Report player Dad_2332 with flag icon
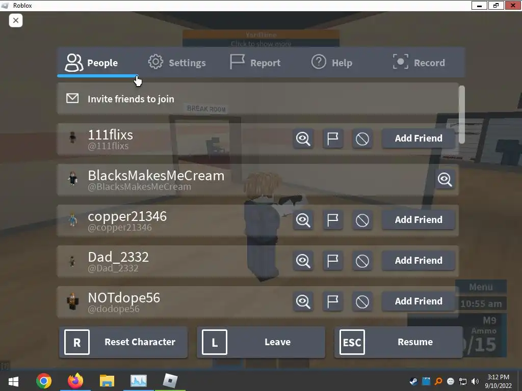 tap(332, 261)
